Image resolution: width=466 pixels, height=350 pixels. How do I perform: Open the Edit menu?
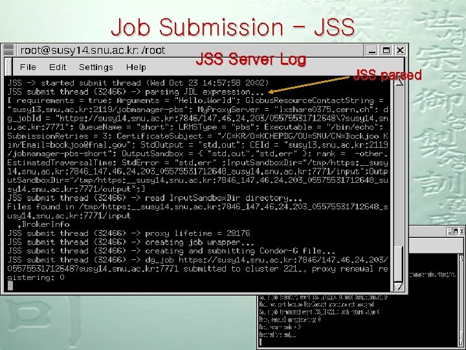(x=58, y=67)
